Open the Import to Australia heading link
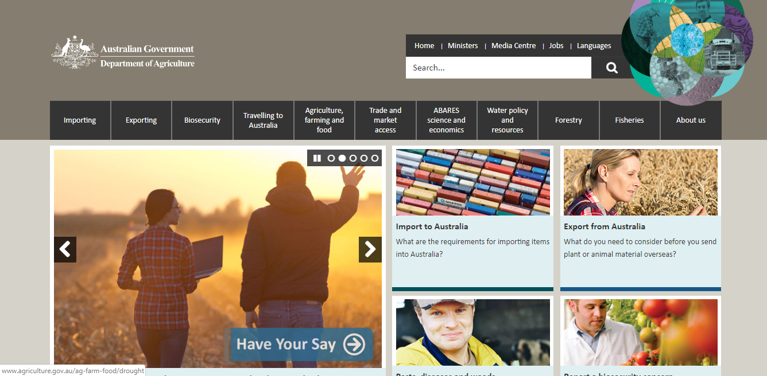The image size is (767, 376). (x=432, y=226)
